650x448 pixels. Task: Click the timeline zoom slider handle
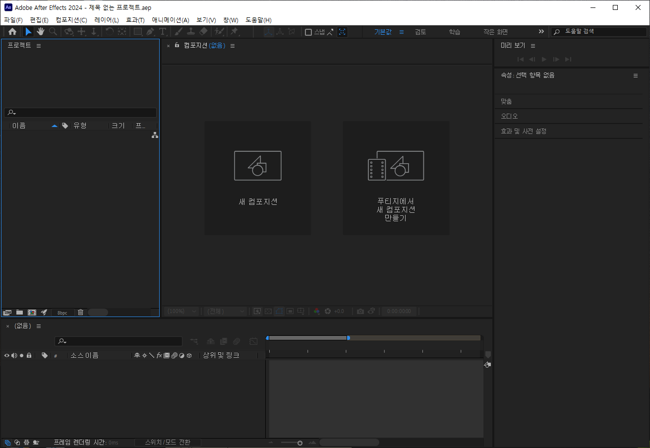tap(300, 443)
